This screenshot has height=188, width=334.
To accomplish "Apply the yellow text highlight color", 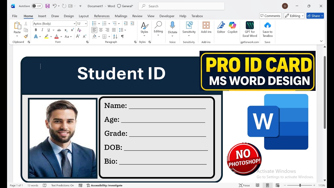I will (46, 37).
